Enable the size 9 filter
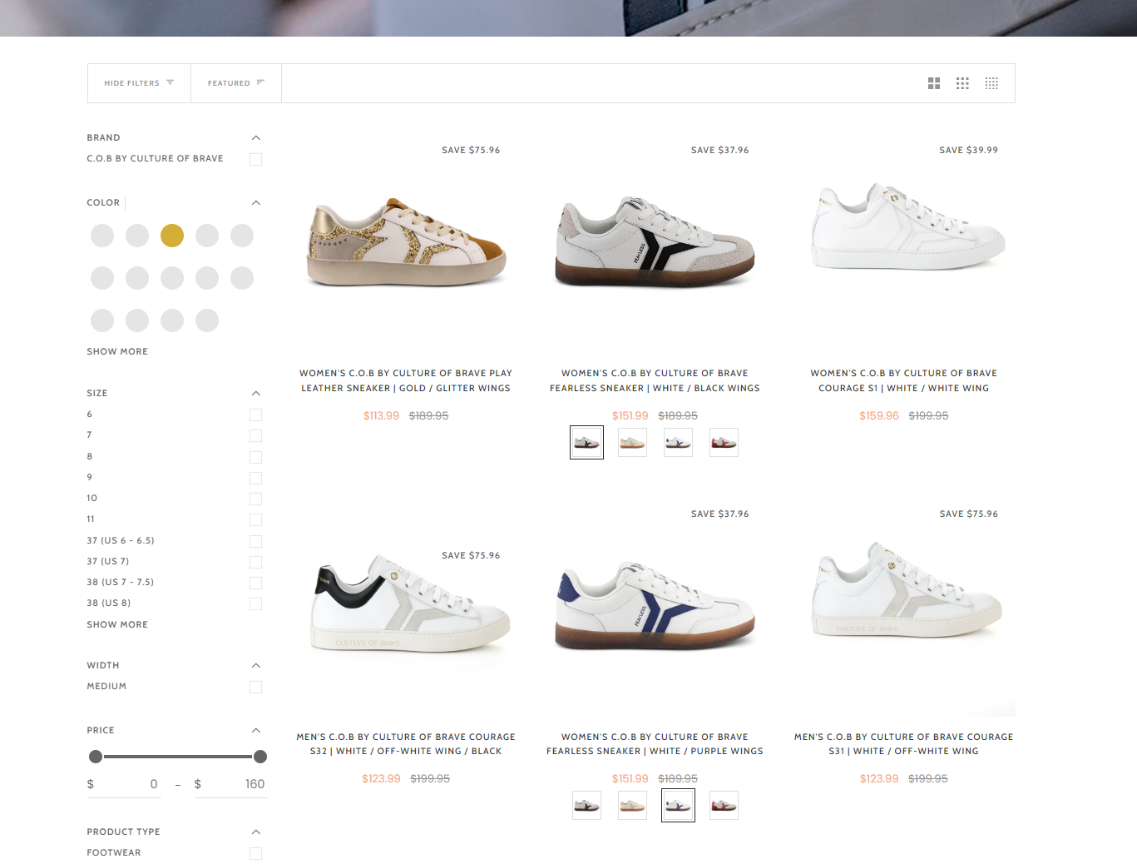Image resolution: width=1137 pixels, height=864 pixels. pos(256,479)
